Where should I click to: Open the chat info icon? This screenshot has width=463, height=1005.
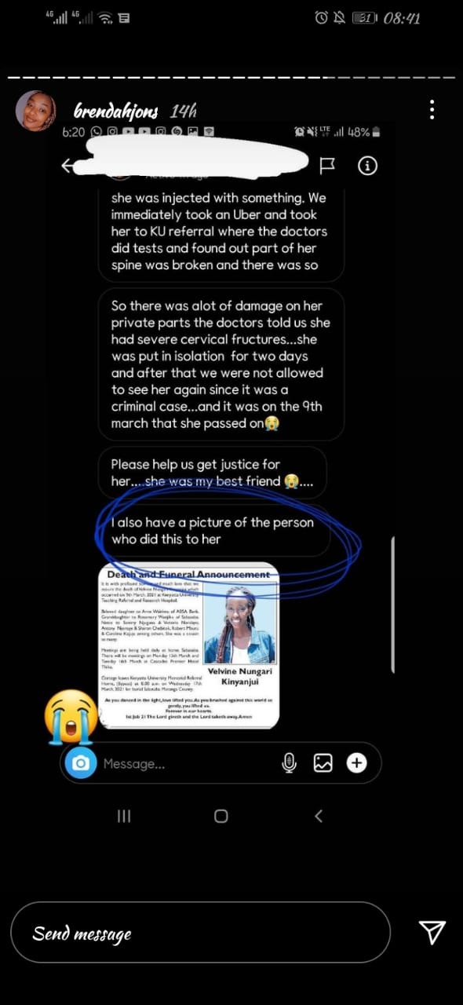[x=367, y=165]
